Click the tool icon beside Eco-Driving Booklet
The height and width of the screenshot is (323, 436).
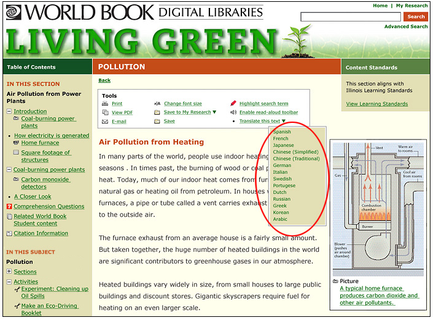click(17, 306)
